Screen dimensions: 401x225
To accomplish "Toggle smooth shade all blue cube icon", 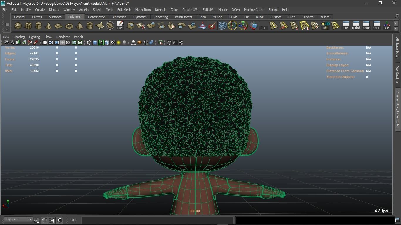I will point(95,42).
